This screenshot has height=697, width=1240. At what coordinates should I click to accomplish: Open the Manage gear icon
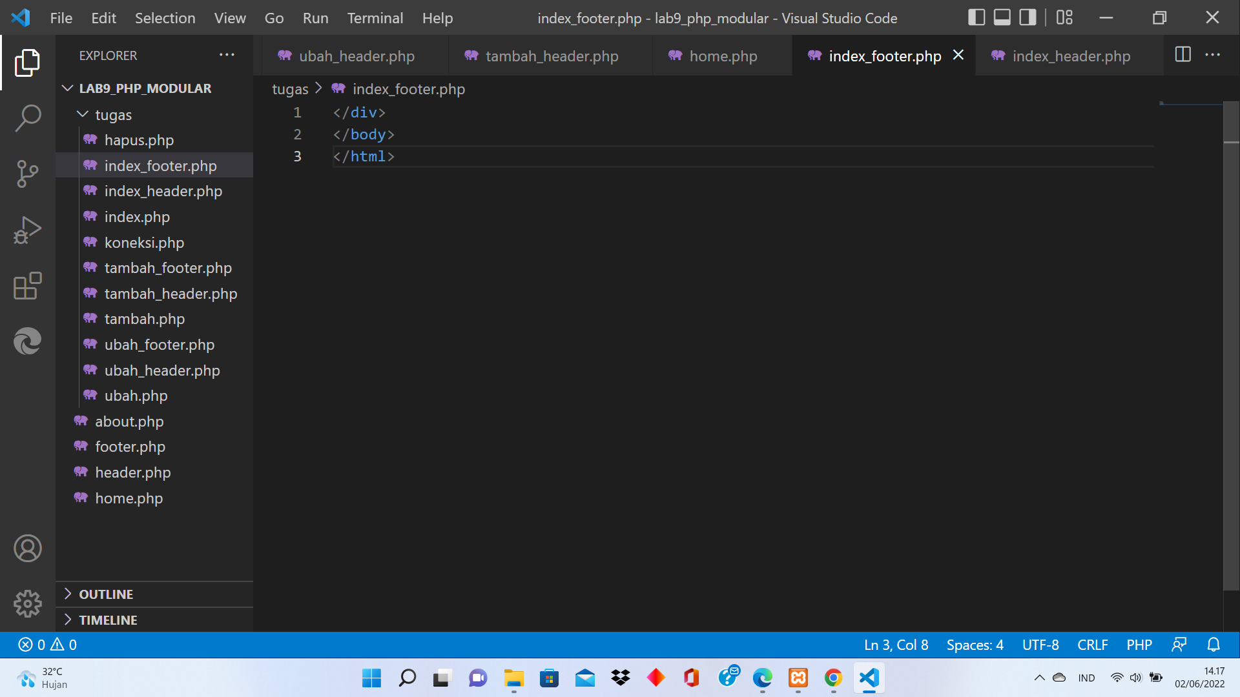[x=27, y=604]
